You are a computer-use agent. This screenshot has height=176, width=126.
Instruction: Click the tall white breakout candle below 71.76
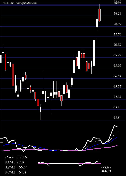click(94, 53)
